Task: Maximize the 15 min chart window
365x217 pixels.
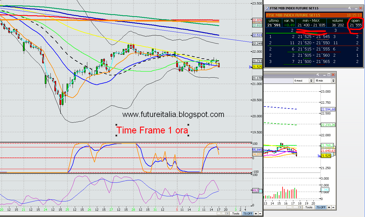Action: 328,75
